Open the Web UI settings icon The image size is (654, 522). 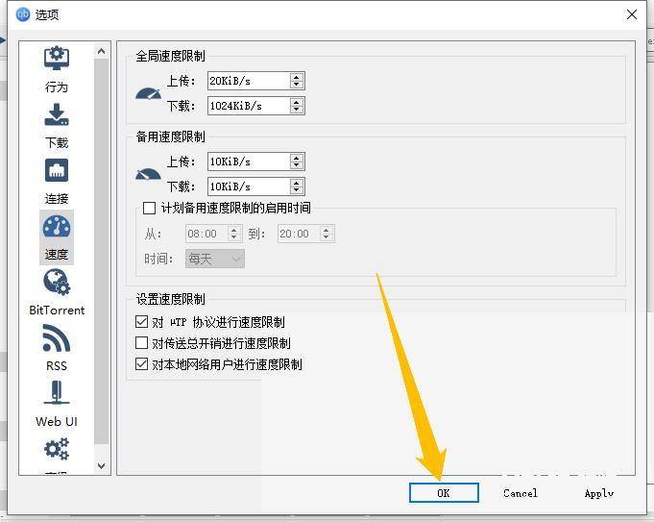[57, 392]
